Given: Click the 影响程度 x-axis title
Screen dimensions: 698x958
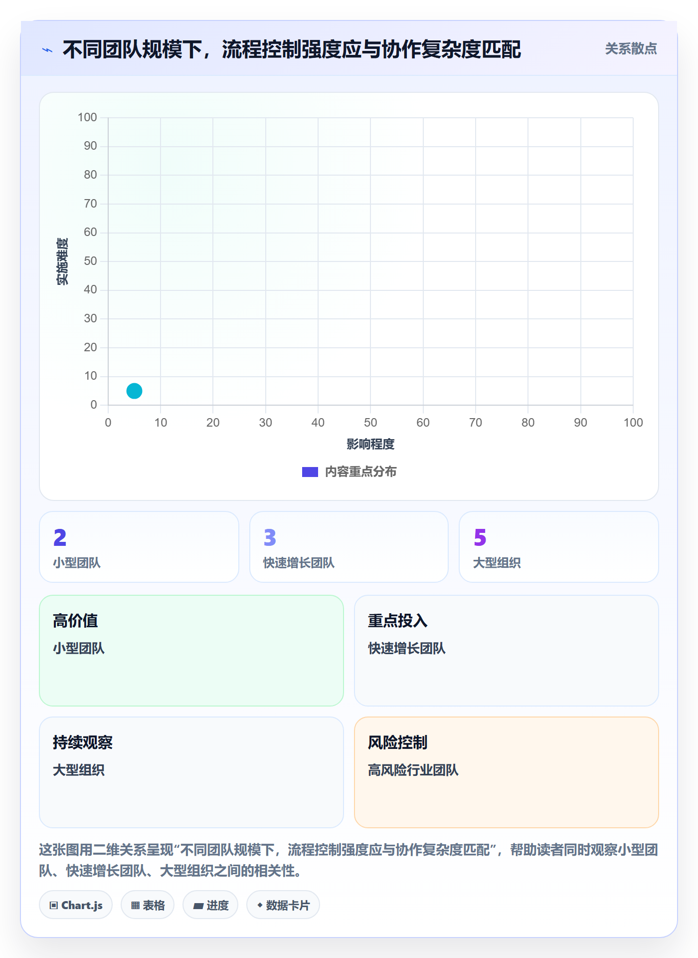Looking at the screenshot, I should [x=370, y=444].
